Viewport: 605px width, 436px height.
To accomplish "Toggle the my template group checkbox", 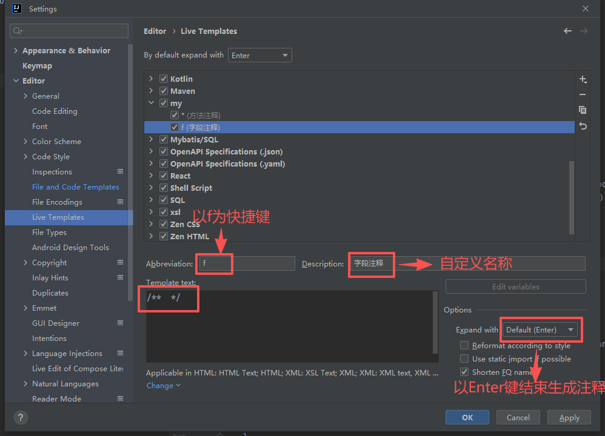I will click(164, 103).
